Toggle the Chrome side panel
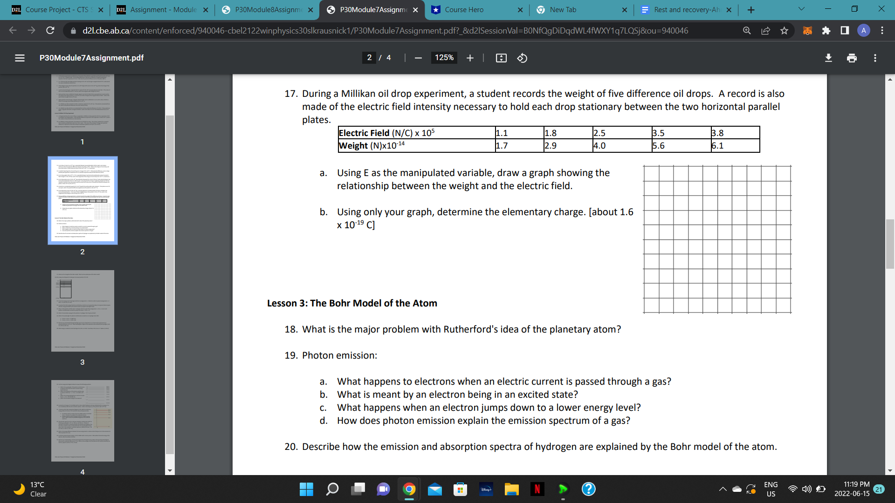Image resolution: width=895 pixels, height=503 pixels. pos(845,30)
